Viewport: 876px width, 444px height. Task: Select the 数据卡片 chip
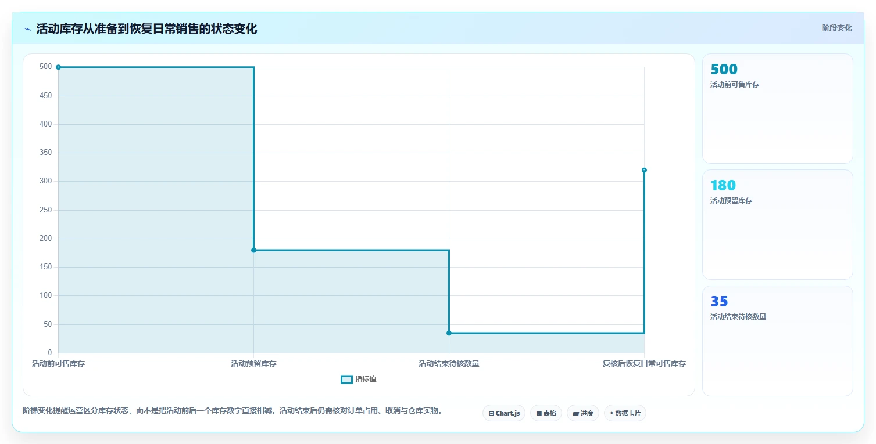pyautogui.click(x=625, y=413)
